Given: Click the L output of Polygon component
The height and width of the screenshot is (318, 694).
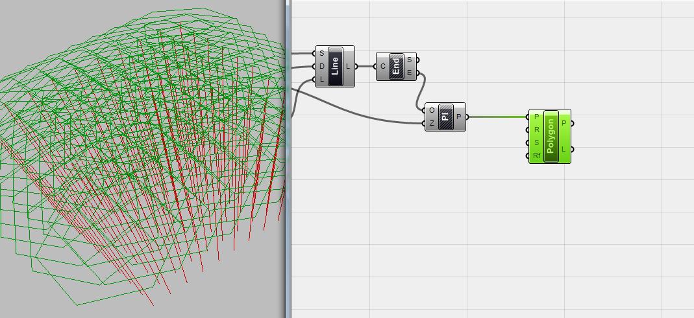Looking at the screenshot, I should [564, 149].
